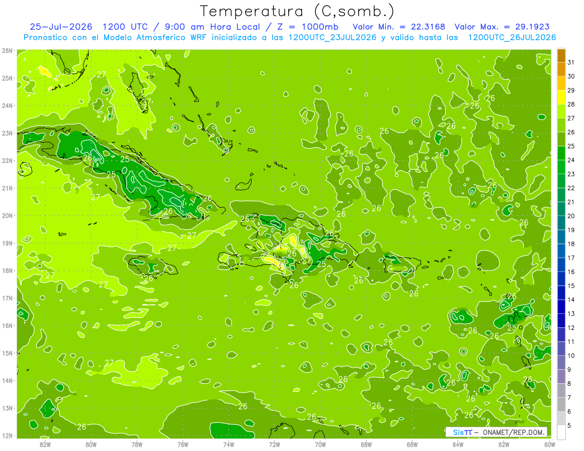584x451 pixels.
Task: Click the 'ONAMET/REP.DOM.' credit label
Action: [514, 432]
